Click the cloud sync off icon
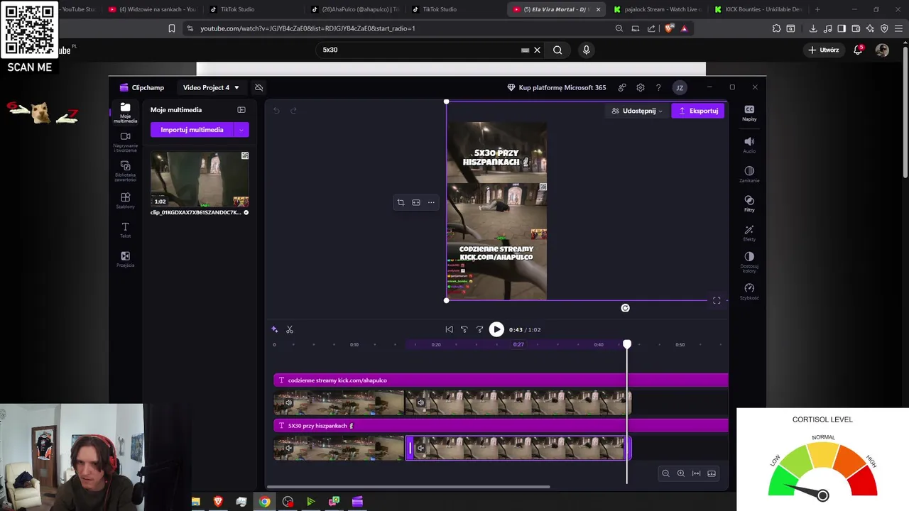The image size is (909, 511). [x=258, y=87]
